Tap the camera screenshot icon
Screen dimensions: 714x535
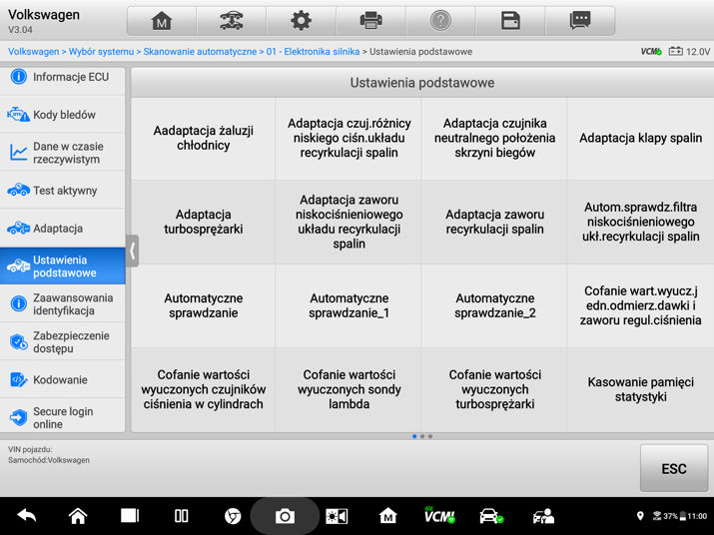coord(285,516)
